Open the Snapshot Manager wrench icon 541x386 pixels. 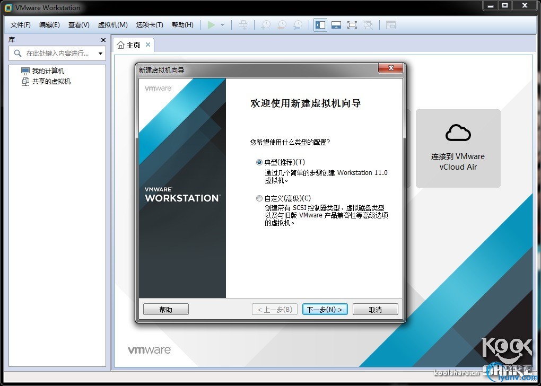pos(298,25)
